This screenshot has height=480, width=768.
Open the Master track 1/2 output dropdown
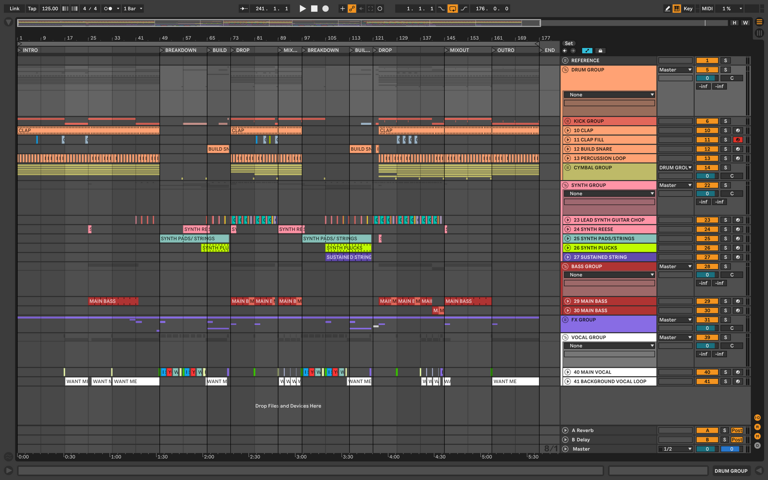coord(675,449)
